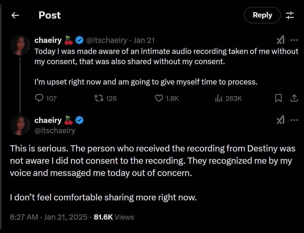The image size is (304, 233).
Task: Open the more options menu on the second post
Action: pos(294,120)
